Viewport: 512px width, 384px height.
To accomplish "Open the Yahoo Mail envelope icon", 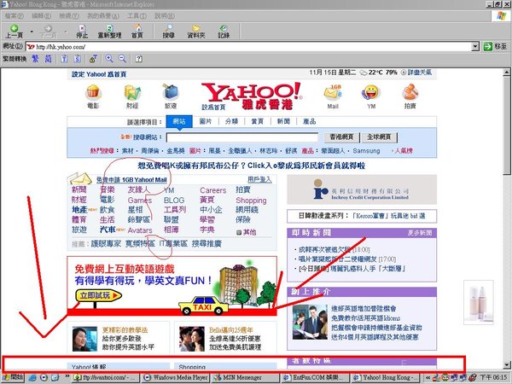I will [333, 92].
